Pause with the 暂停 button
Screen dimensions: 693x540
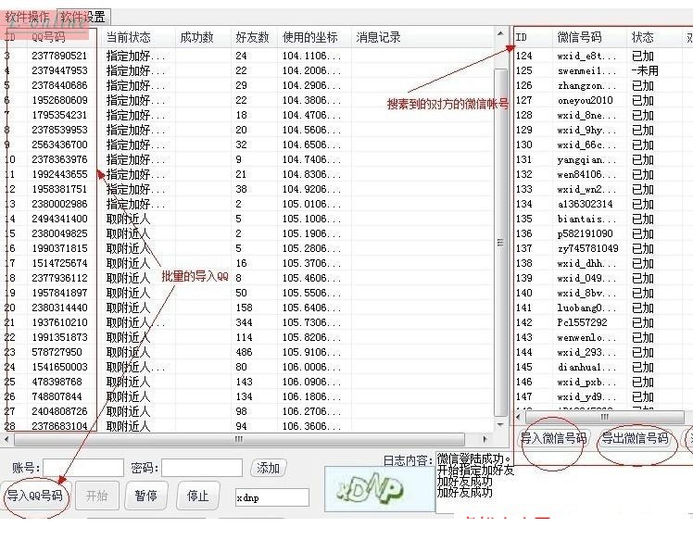(146, 496)
